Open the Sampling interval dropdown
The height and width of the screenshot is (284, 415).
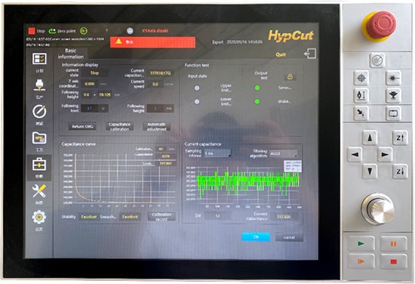point(217,153)
